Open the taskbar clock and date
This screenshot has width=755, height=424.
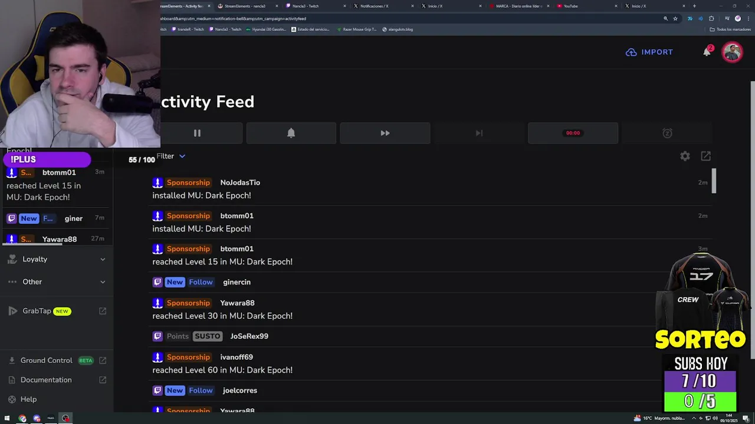729,419
